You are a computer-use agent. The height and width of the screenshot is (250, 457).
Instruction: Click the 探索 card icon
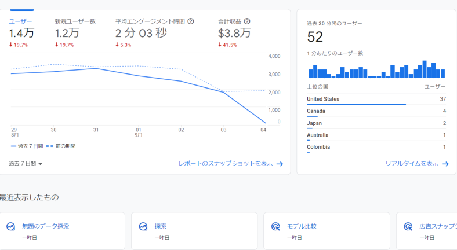(143, 227)
